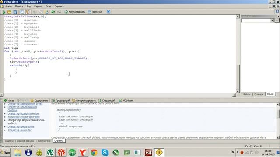Open the Оператор возврата return link
Viewport: 280px width, 157px height.
point(24,113)
